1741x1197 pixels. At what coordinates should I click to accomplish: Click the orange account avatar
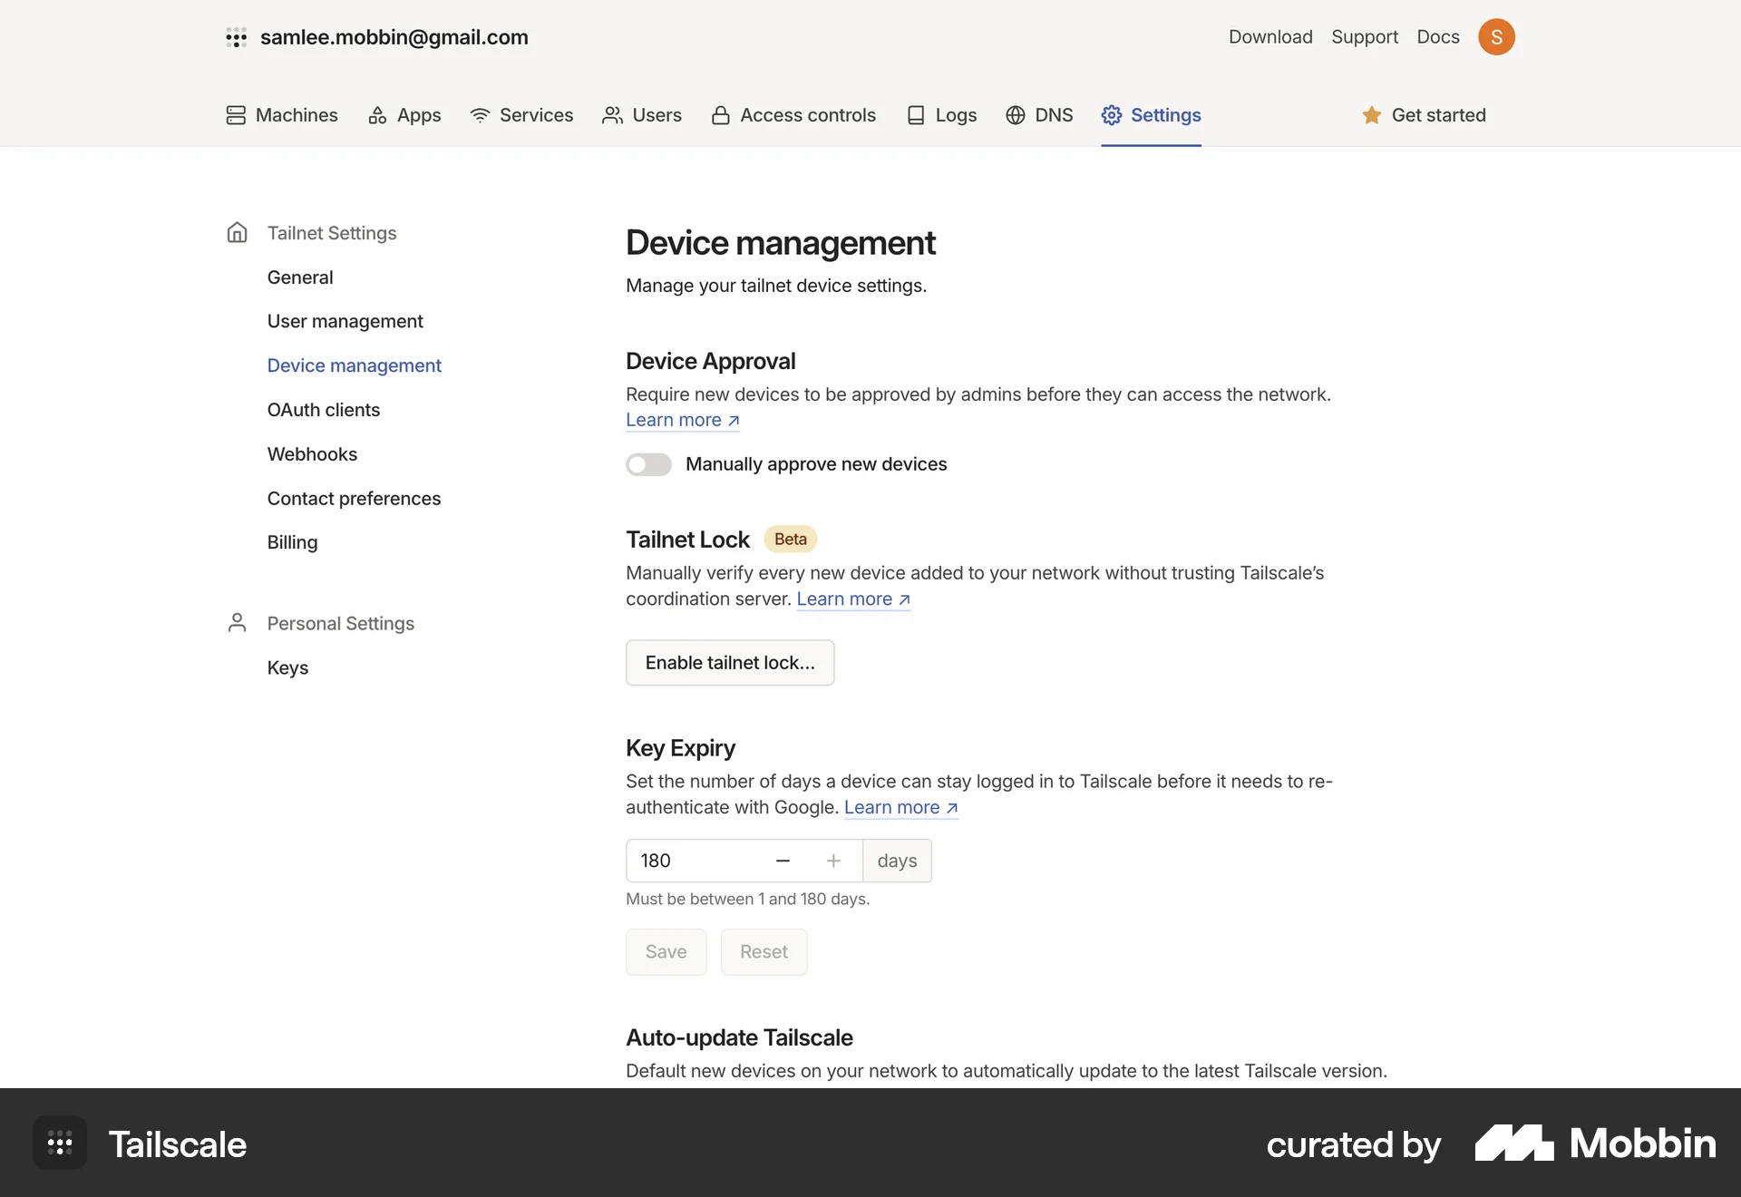[1497, 36]
